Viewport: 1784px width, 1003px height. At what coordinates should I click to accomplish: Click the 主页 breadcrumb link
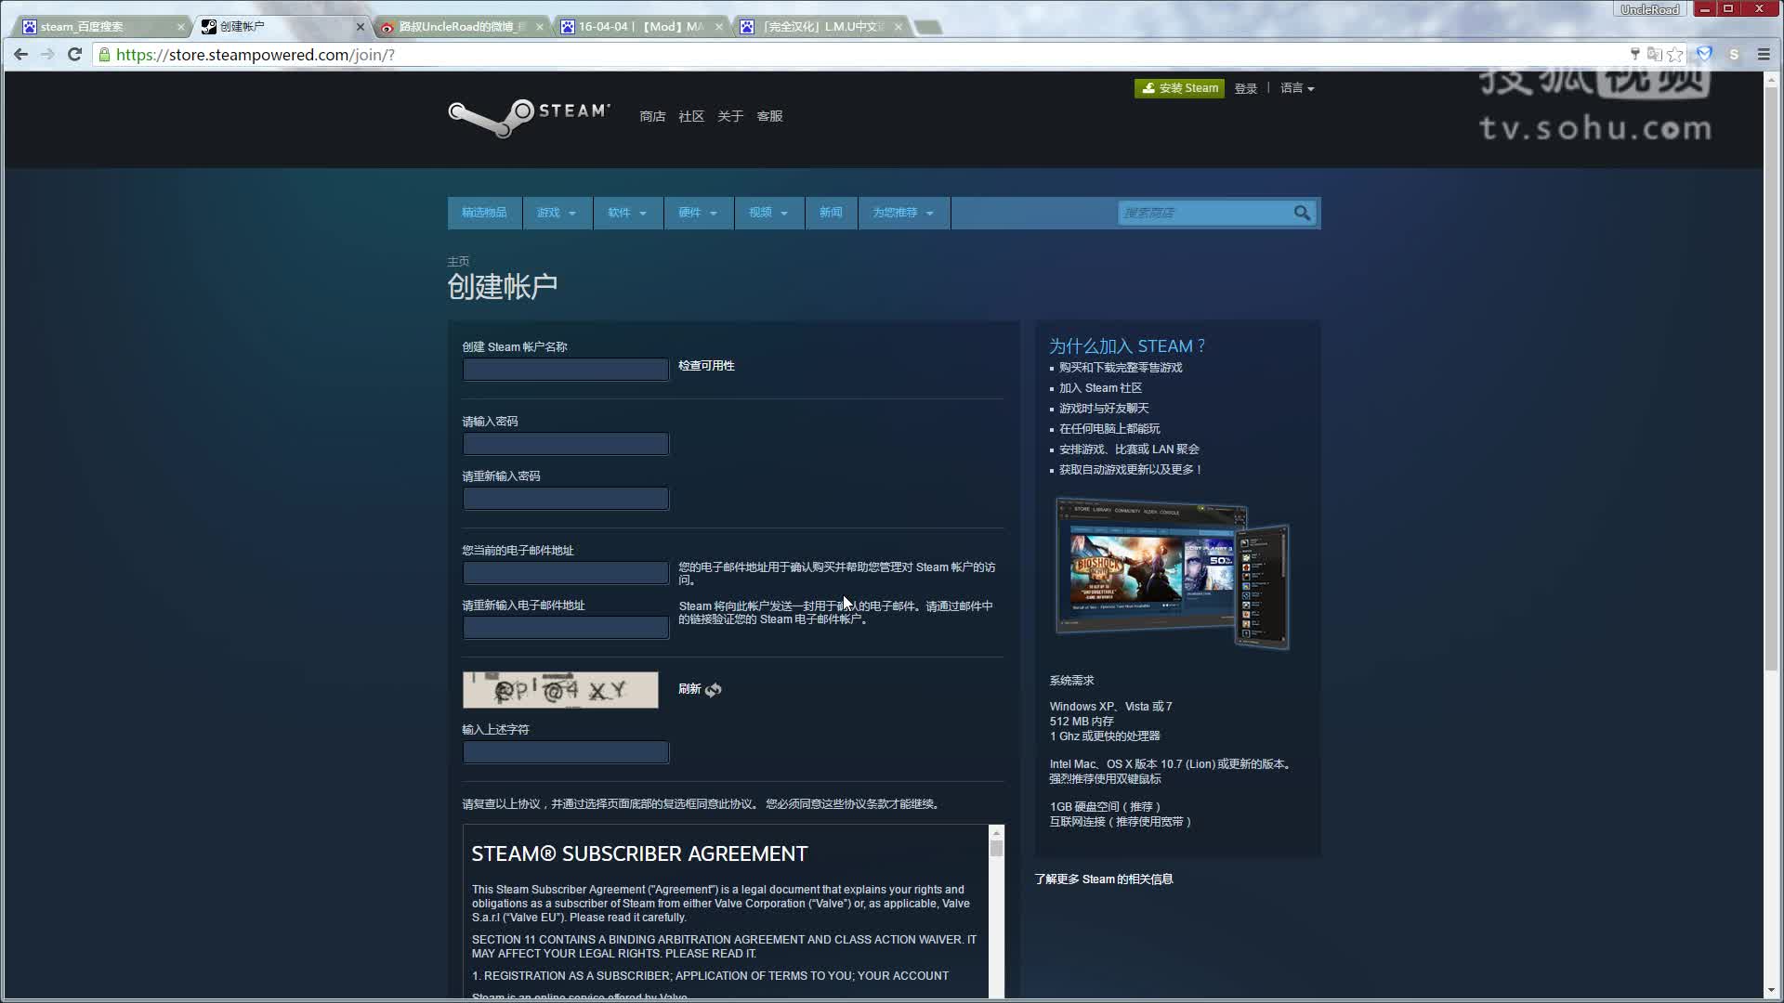tap(458, 262)
